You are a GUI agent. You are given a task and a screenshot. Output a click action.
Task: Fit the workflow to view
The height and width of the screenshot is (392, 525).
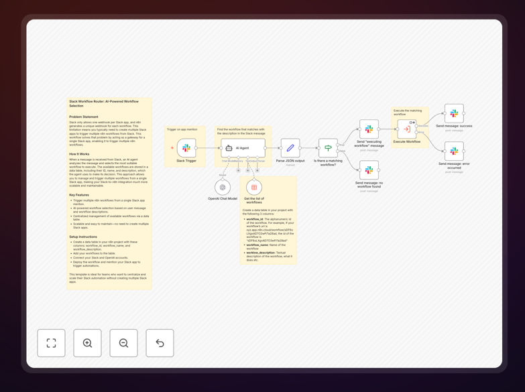(x=51, y=343)
